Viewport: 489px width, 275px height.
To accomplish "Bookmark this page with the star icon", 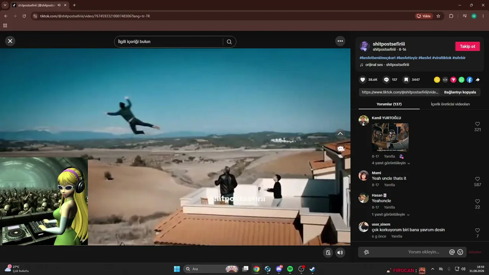I will (438, 16).
